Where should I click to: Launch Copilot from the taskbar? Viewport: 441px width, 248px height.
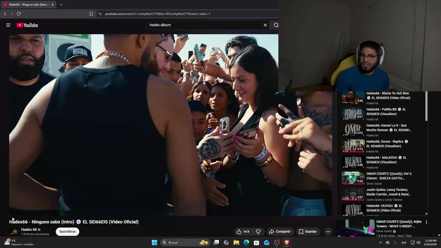coord(226,242)
